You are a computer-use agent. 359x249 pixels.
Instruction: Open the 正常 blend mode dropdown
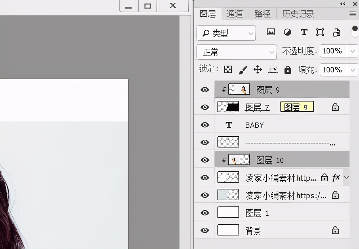[236, 52]
